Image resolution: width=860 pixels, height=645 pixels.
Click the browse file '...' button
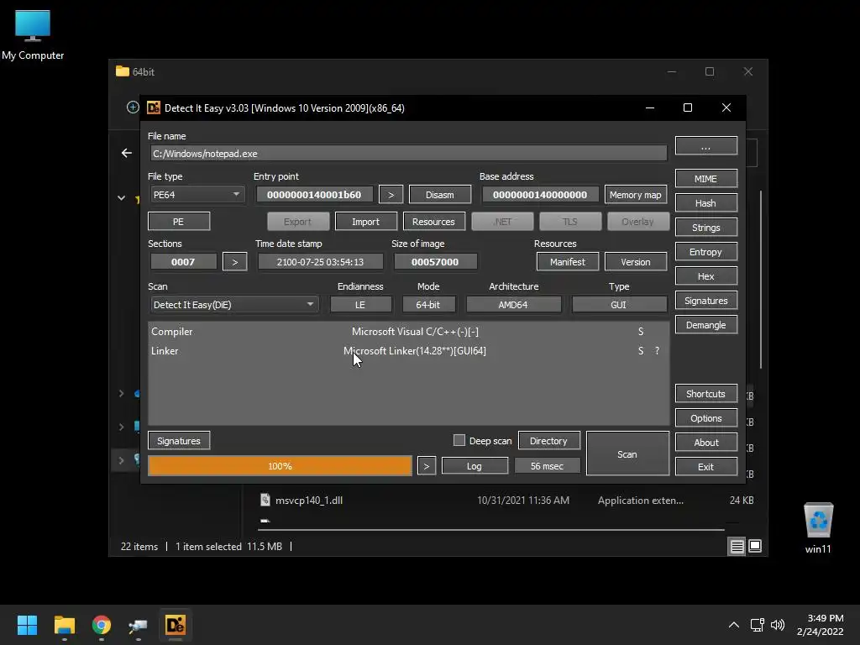point(705,146)
